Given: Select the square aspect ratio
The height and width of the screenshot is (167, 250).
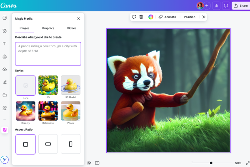Looking at the screenshot, I should click(25, 144).
